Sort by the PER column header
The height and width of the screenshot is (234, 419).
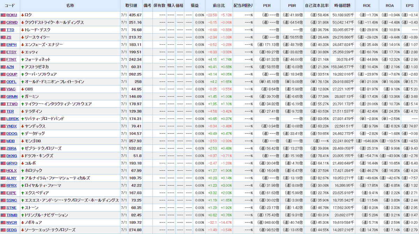pos(267,6)
